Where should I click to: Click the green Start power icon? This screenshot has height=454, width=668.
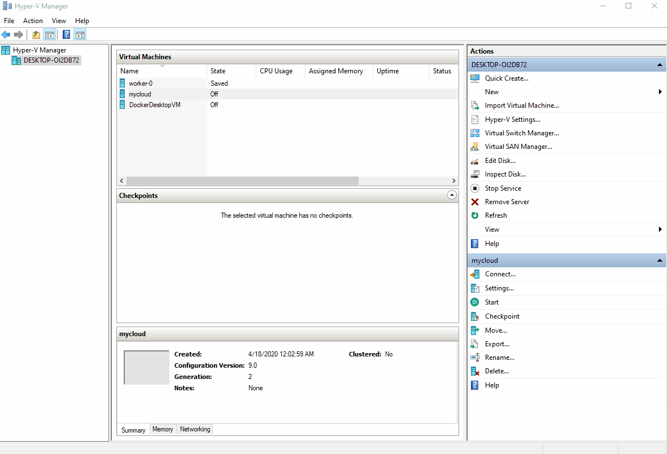(474, 302)
